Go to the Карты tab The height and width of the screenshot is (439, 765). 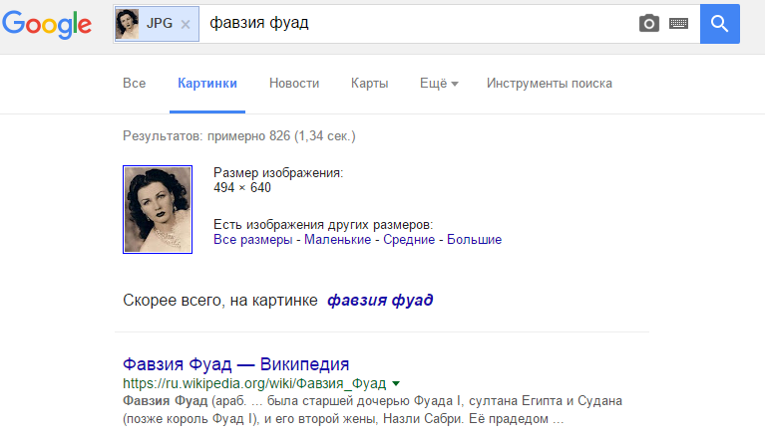click(369, 84)
